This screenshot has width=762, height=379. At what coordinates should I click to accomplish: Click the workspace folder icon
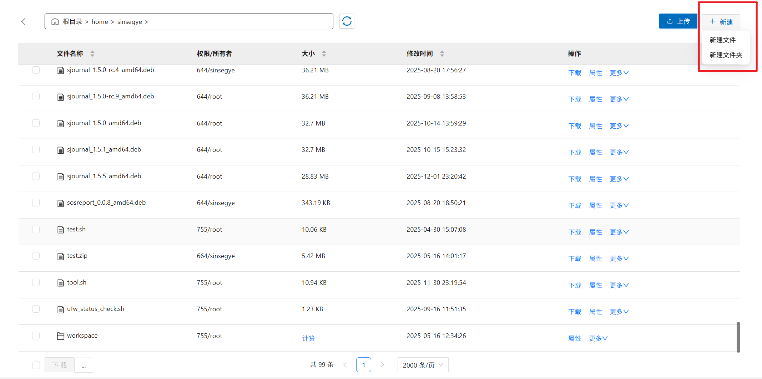[61, 336]
